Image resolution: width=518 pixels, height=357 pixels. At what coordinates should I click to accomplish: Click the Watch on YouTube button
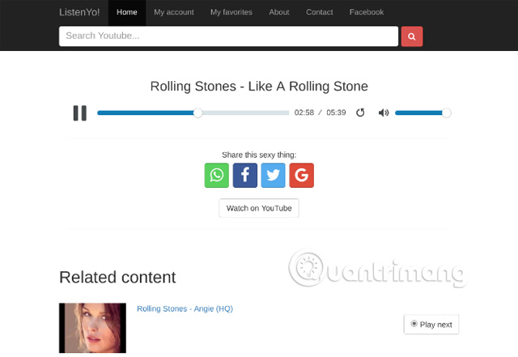pos(259,208)
